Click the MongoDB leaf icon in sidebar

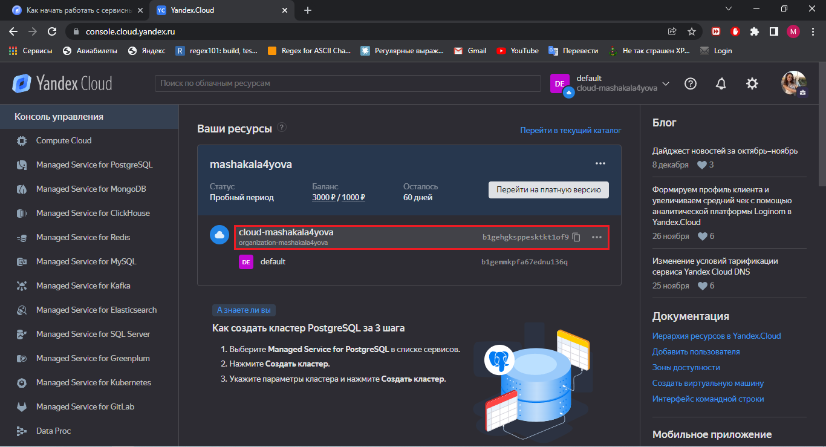point(22,189)
